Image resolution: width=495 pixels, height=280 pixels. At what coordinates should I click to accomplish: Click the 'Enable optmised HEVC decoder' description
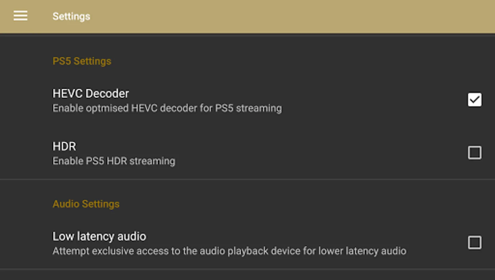click(167, 108)
